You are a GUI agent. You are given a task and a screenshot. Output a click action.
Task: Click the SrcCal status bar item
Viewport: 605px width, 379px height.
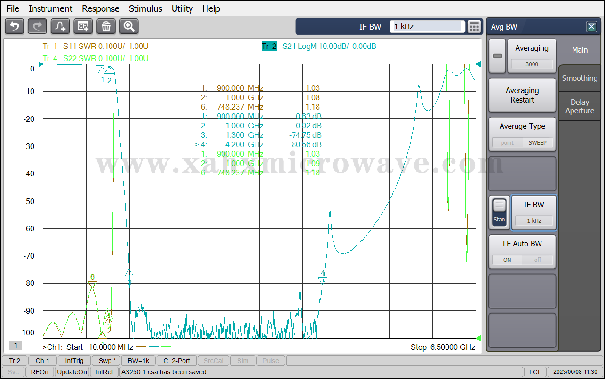(213, 361)
